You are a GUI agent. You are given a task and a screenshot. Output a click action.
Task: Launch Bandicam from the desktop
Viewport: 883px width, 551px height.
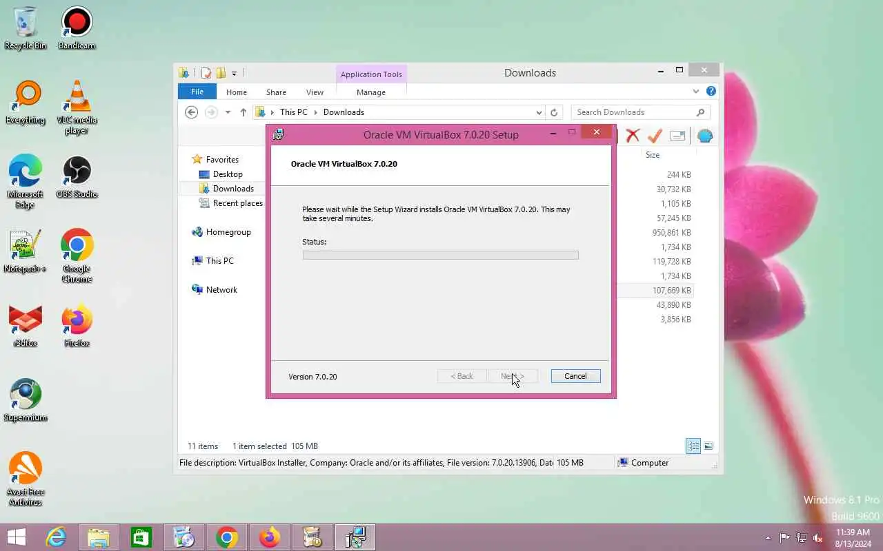(x=77, y=28)
